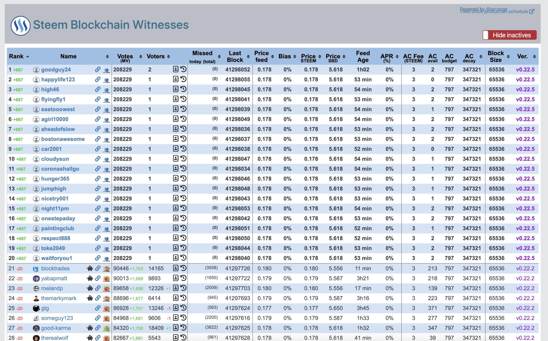Open voters list icon for happylife123
The image size is (548, 341).
point(175,79)
